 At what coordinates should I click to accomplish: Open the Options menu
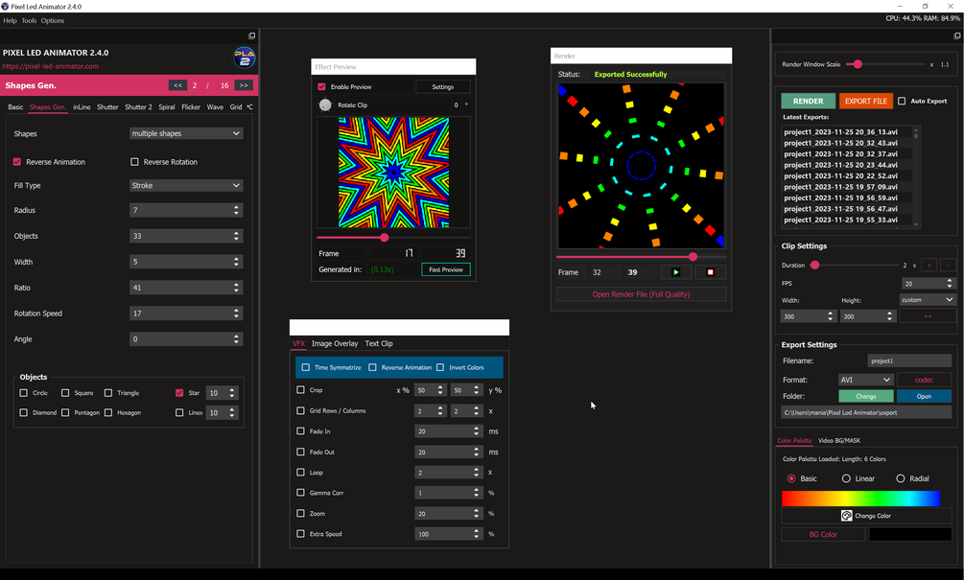coord(52,20)
